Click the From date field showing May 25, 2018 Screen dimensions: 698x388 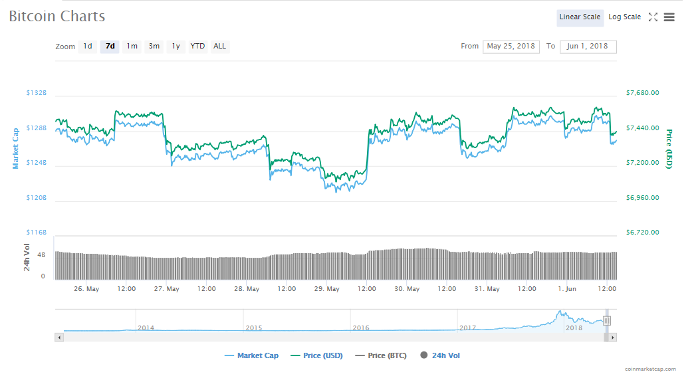click(511, 47)
